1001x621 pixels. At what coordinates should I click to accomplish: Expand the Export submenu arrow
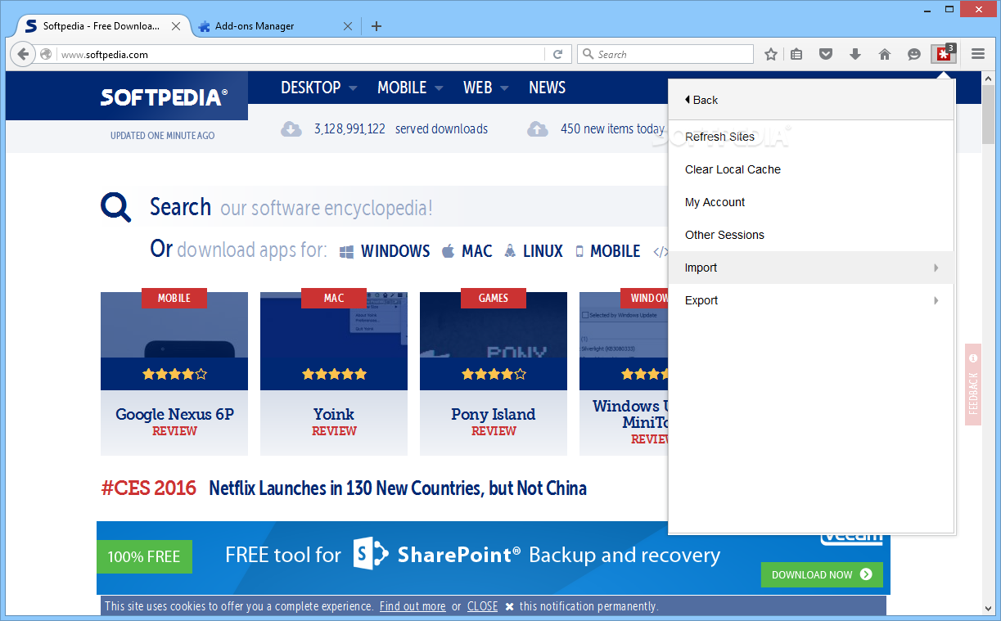[x=936, y=300]
